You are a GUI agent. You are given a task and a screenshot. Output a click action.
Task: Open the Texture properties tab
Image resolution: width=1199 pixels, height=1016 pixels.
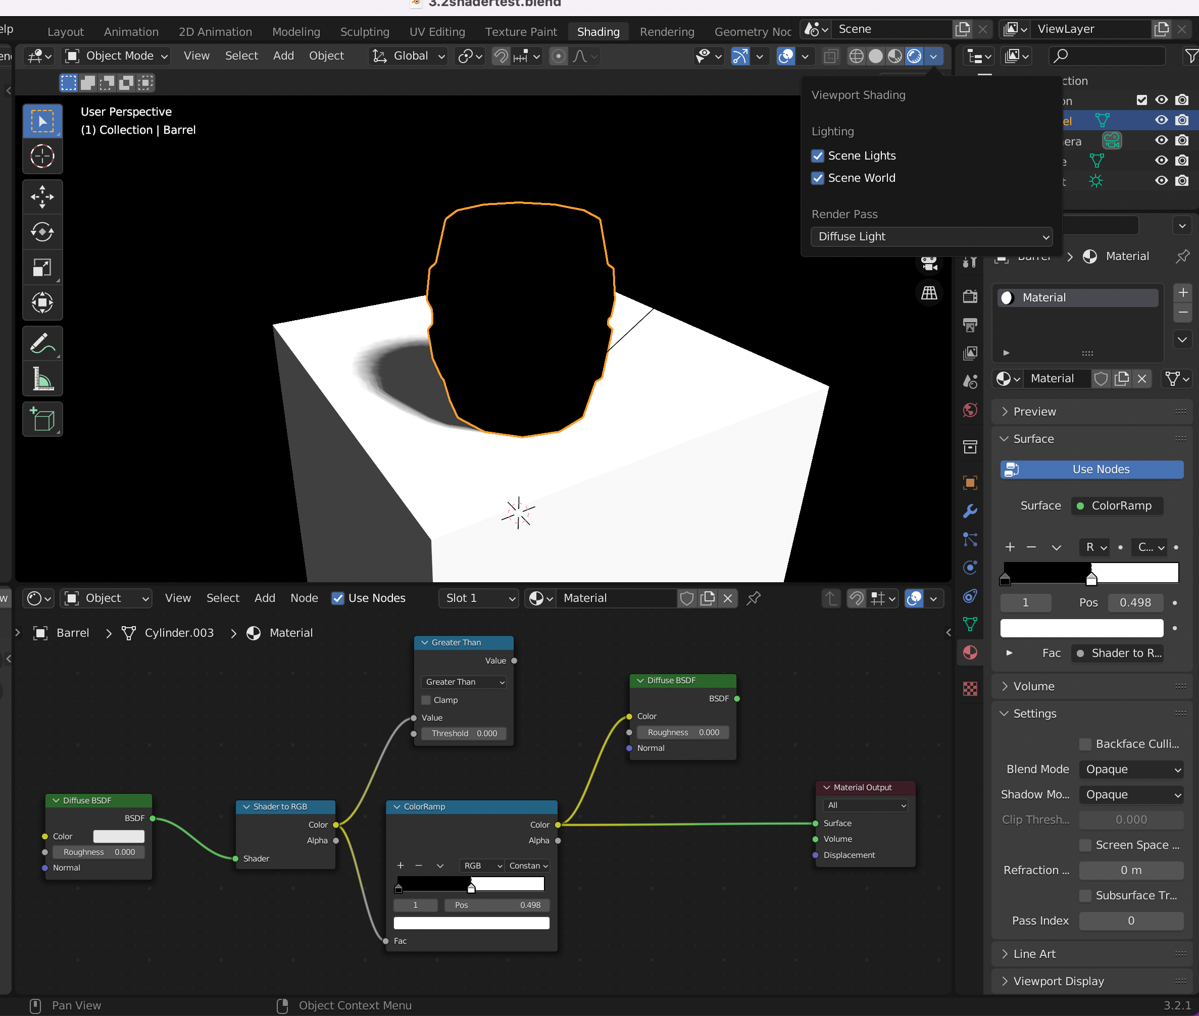(x=970, y=688)
